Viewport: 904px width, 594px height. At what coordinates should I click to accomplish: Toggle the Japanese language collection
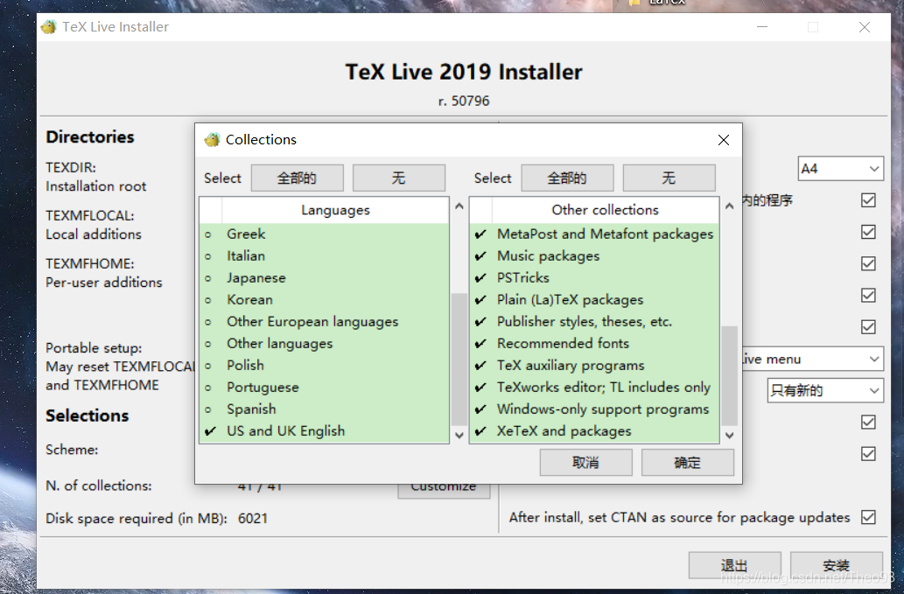324,277
